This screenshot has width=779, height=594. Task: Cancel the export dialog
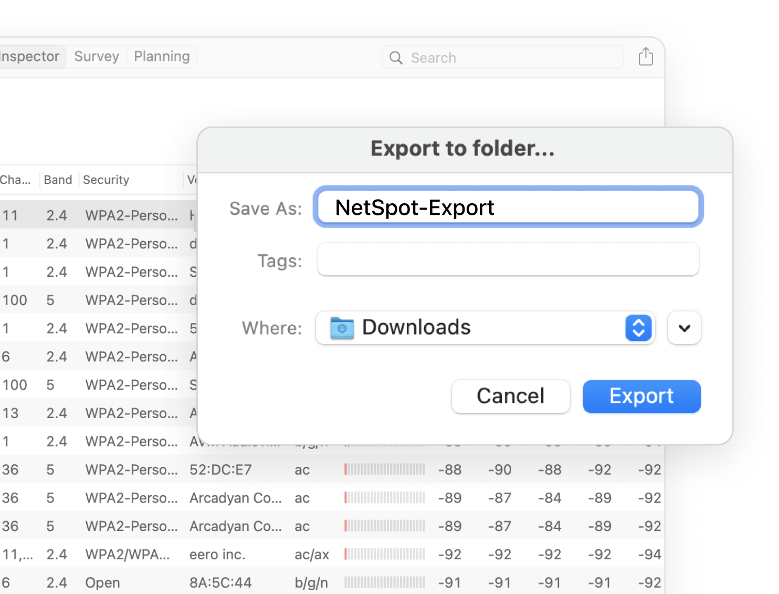tap(510, 396)
